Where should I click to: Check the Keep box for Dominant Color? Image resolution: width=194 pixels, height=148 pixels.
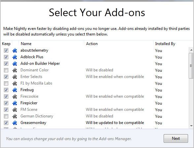click(6, 70)
